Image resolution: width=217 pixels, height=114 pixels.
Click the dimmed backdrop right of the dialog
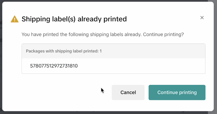coord(215,63)
